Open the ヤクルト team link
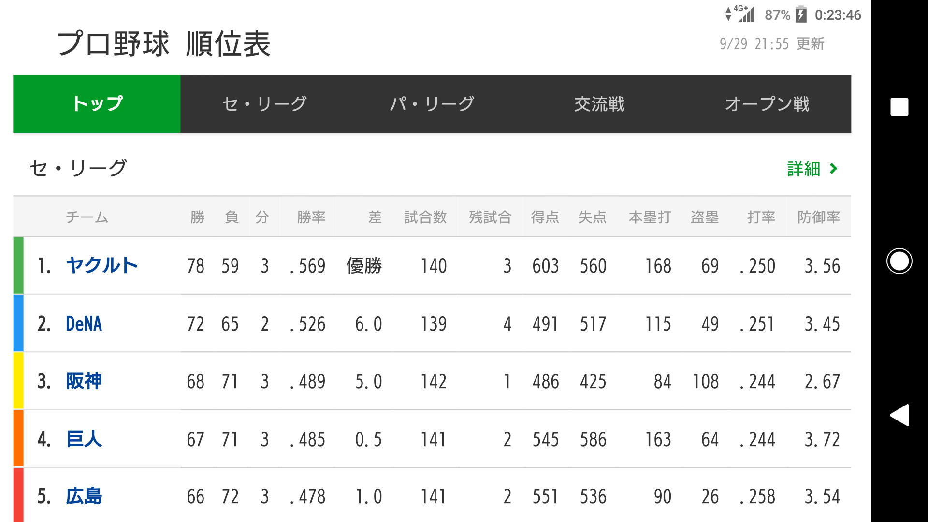 [x=102, y=265]
